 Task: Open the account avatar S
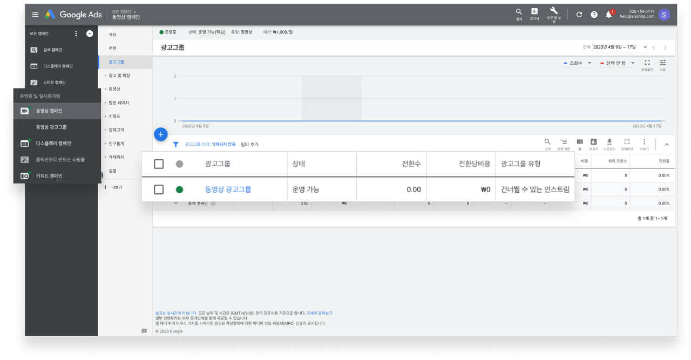pyautogui.click(x=664, y=15)
